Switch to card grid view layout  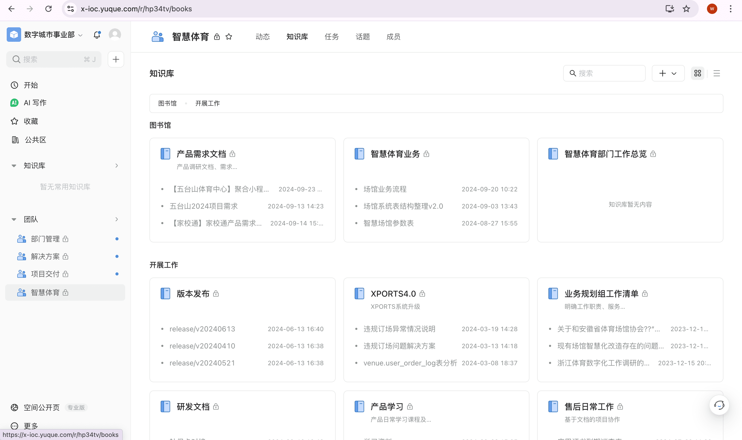(698, 73)
